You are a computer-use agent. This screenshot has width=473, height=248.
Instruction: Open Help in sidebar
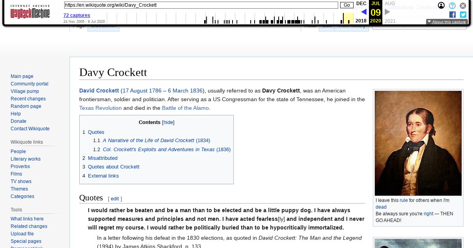16,114
